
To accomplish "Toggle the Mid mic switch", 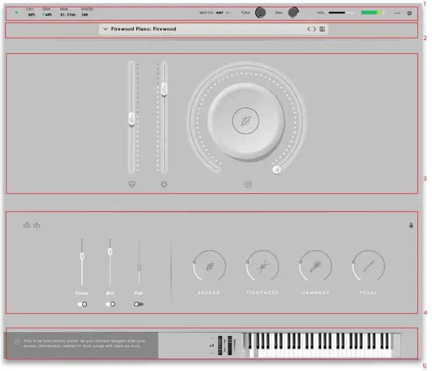I will click(x=111, y=304).
